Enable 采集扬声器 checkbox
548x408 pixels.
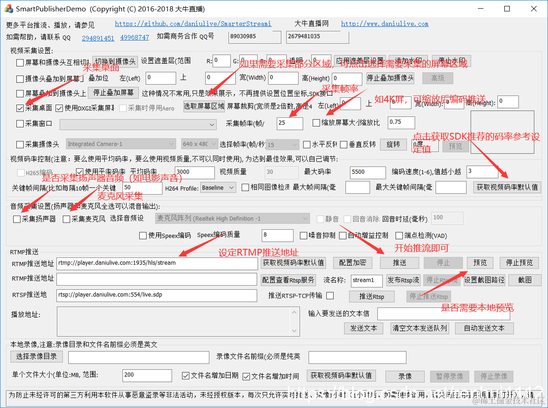point(17,219)
